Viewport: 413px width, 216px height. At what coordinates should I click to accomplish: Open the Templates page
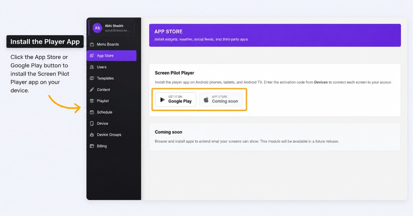(x=111, y=78)
